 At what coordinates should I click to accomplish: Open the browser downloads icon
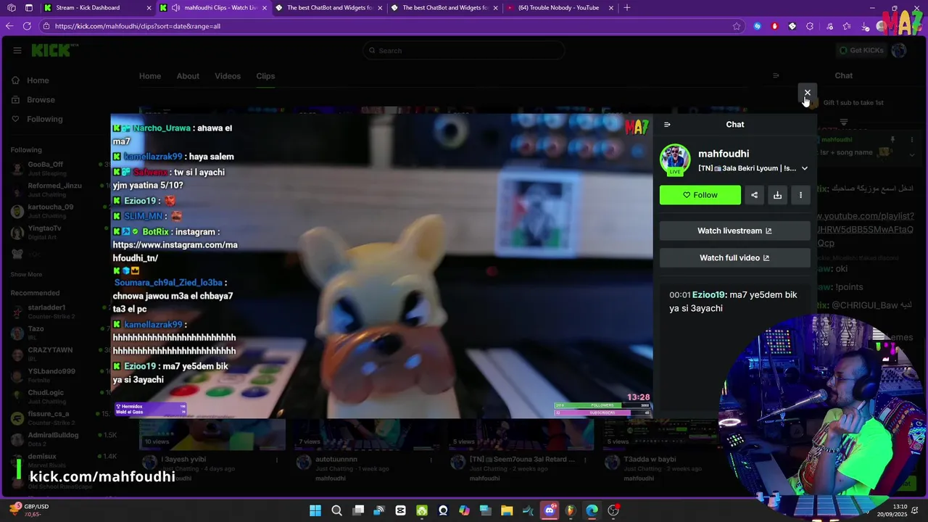(x=865, y=26)
